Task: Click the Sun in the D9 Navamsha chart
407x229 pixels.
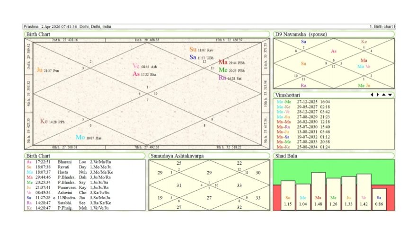Action: 303,63
